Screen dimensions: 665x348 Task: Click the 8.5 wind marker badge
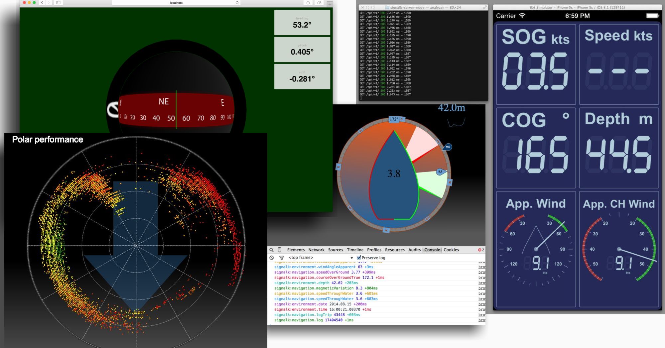click(x=440, y=172)
